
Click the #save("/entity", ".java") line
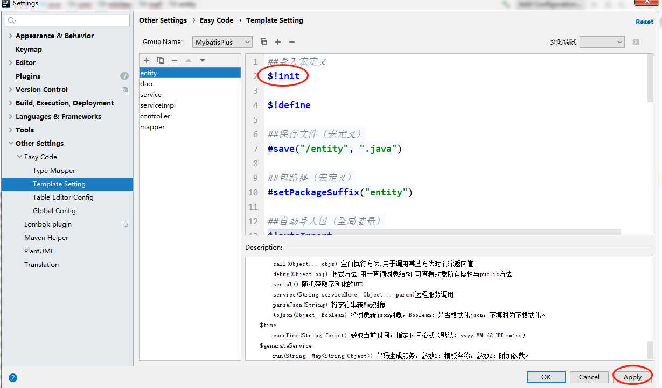(335, 149)
